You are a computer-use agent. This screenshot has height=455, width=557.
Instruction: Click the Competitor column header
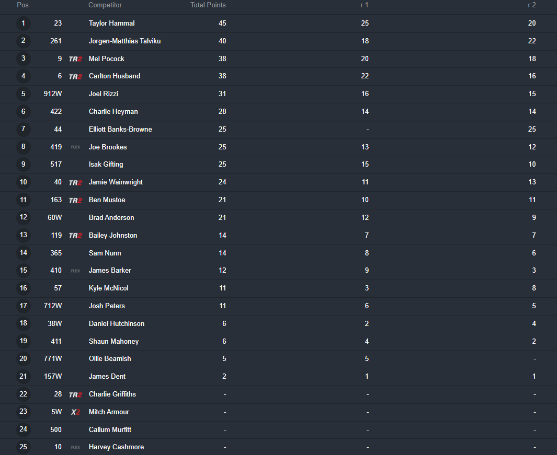[x=105, y=5]
